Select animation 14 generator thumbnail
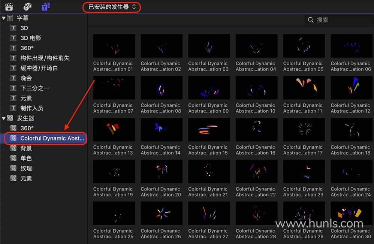 click(162, 130)
